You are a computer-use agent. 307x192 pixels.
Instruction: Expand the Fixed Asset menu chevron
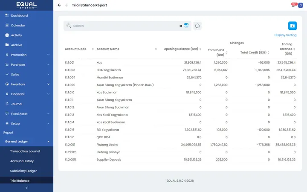pos(48,113)
